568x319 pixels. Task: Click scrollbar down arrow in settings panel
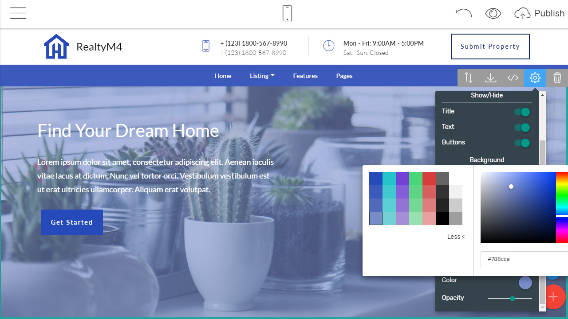(x=542, y=307)
